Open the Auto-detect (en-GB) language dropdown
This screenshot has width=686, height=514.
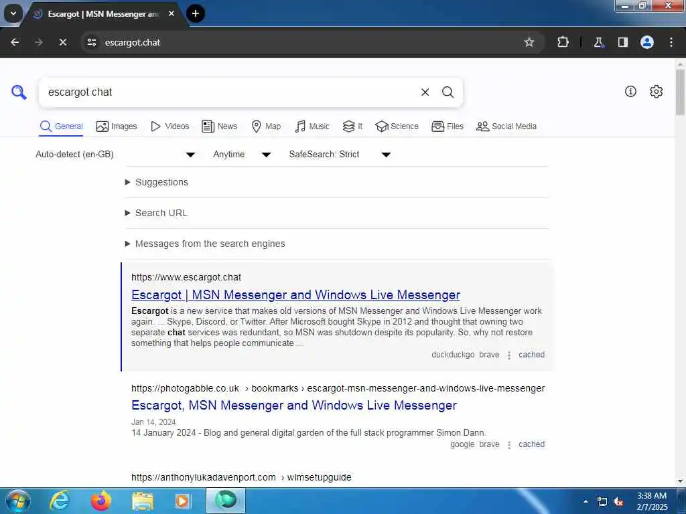pos(115,155)
